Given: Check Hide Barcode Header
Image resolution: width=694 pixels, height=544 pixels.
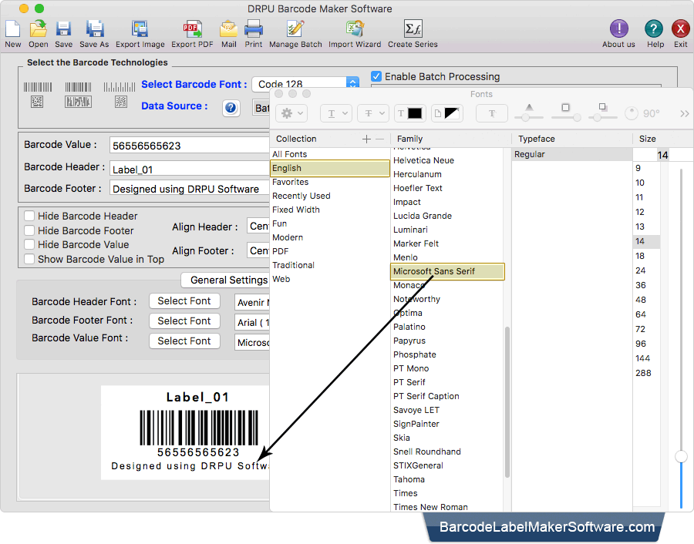Looking at the screenshot, I should tap(29, 216).
